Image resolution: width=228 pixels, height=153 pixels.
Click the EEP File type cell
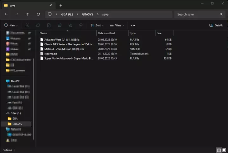point(135,44)
